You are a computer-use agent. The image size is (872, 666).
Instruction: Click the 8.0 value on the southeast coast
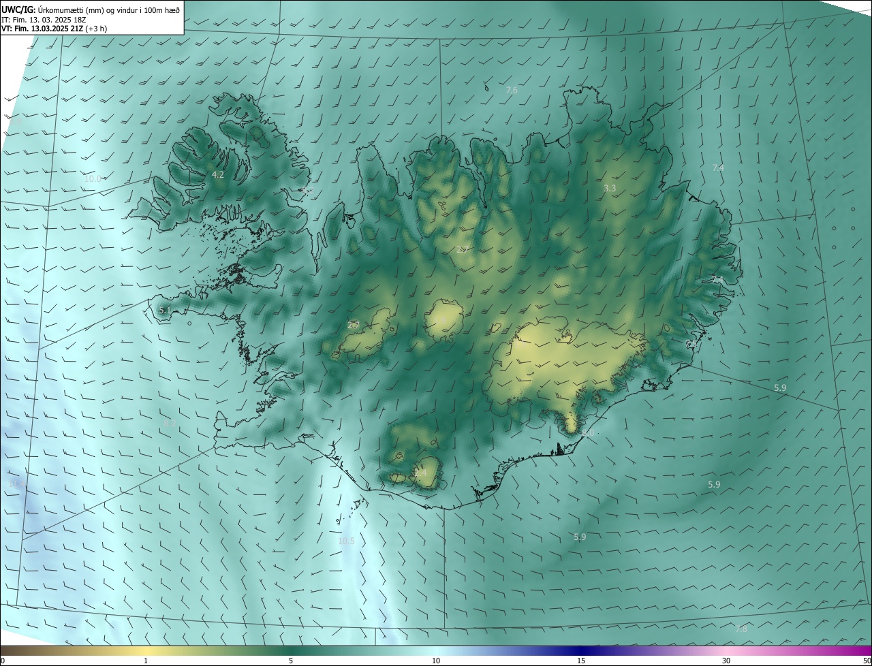588,433
